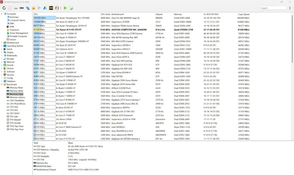
Task: Expand the Storage tree node
Action: pos(2,59)
